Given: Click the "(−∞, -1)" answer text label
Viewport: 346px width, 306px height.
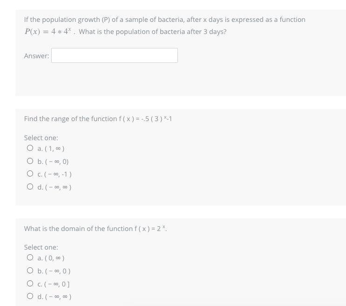Looking at the screenshot, I should point(58,174).
